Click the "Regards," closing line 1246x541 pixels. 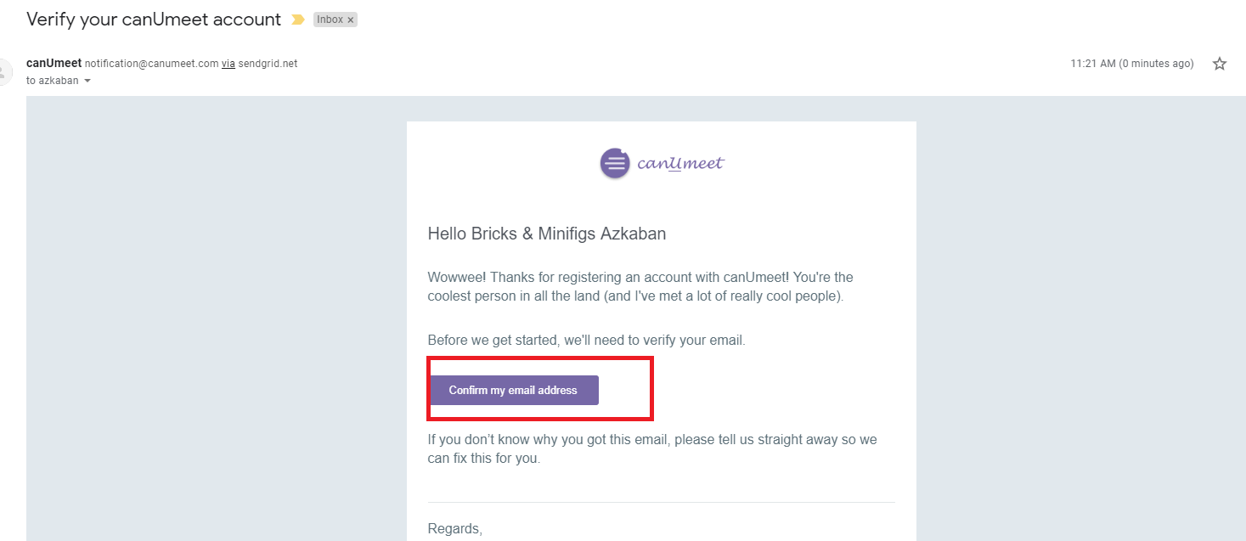tap(454, 529)
